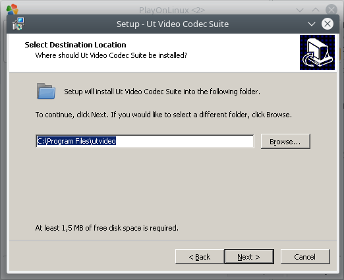Maximize PlayOnLinux window with up chevron
The height and width of the screenshot is (280, 344).
(x=316, y=10)
